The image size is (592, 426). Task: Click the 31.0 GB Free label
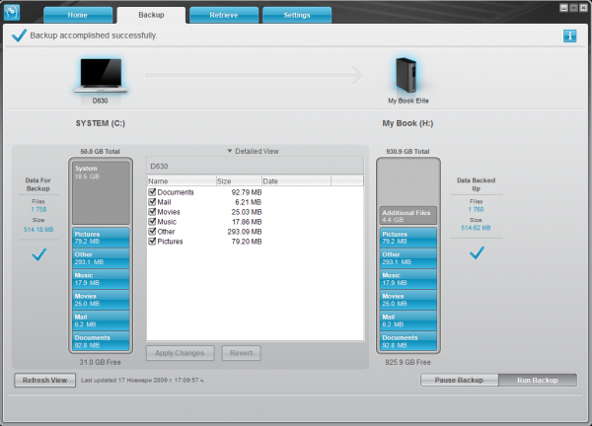click(100, 362)
